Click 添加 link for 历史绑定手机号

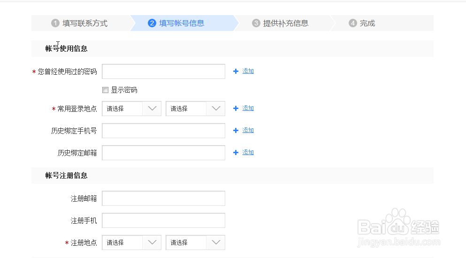tap(248, 130)
